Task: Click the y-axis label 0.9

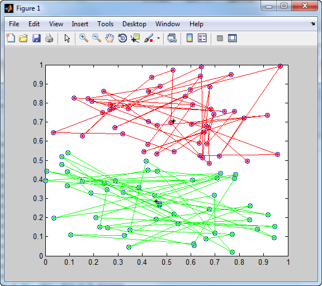Action: [x=38, y=84]
